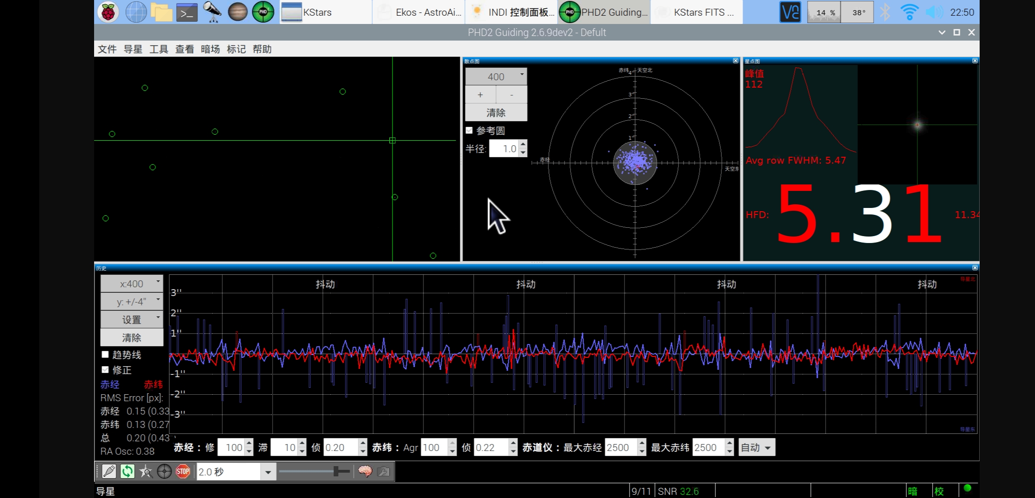1035x498 pixels.
Task: Click the volume speaker icon
Action: 934,12
